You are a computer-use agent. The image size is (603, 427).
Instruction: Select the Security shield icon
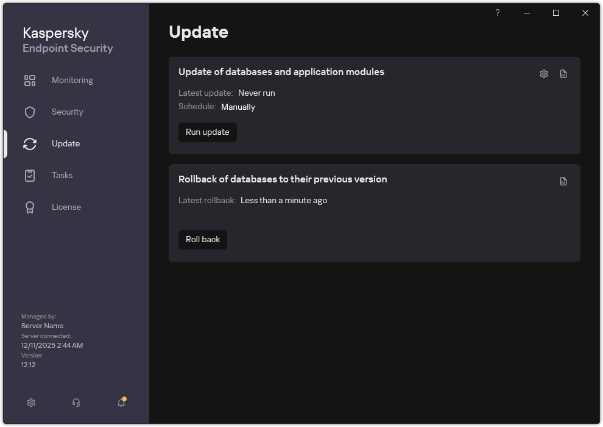pyautogui.click(x=29, y=112)
